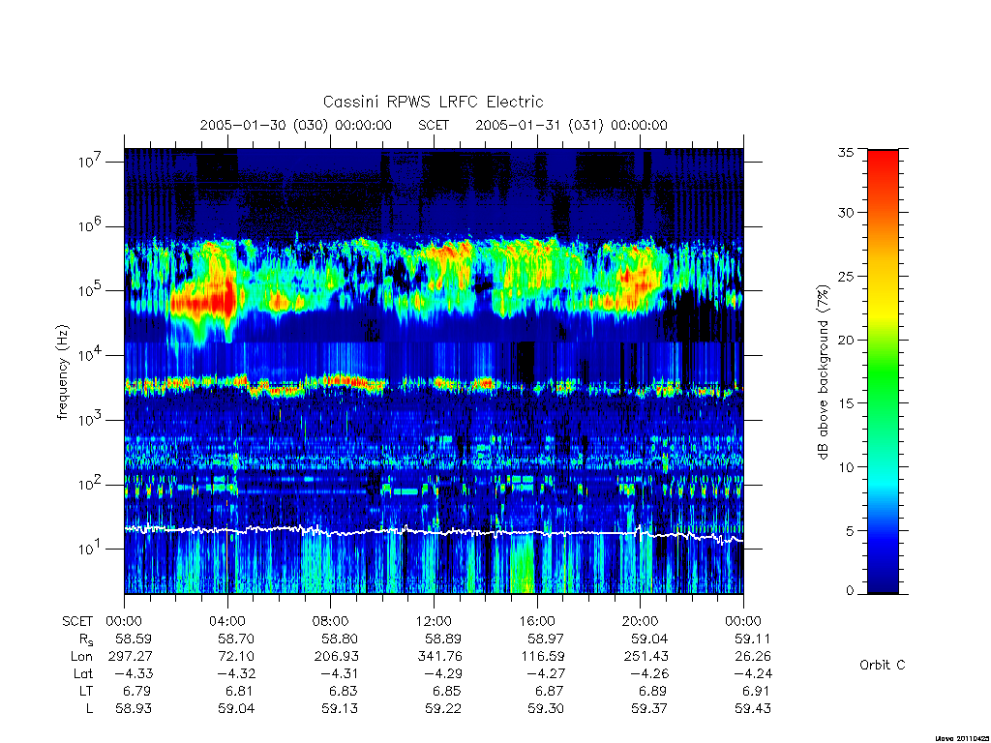Click the 10^4 frequency tick label

point(90,355)
